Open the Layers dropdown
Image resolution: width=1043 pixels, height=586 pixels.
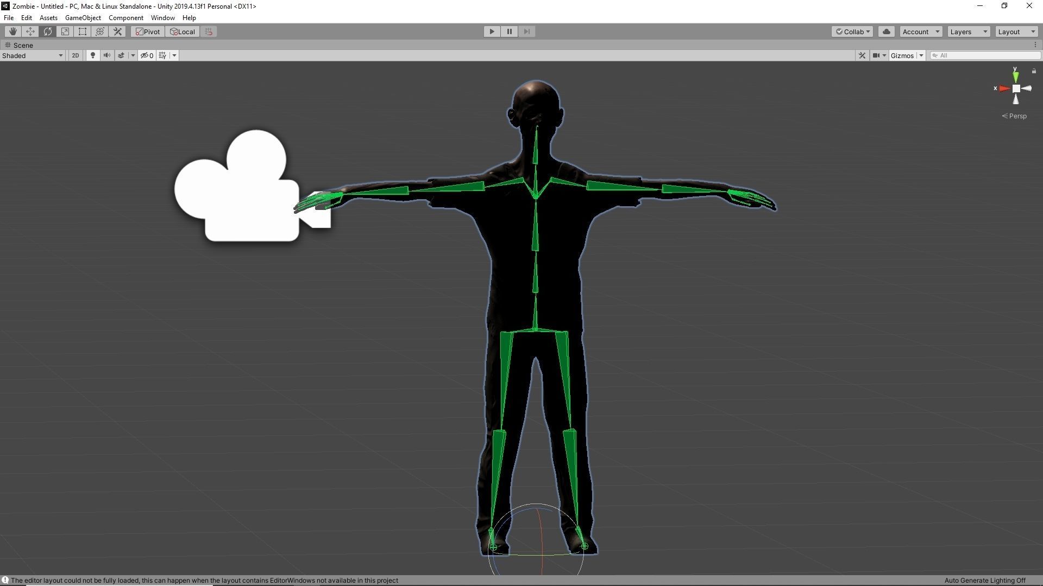click(969, 31)
